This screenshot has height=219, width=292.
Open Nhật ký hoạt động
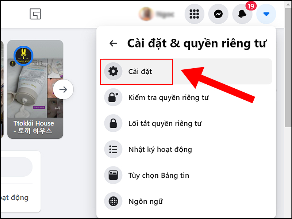tap(186, 149)
